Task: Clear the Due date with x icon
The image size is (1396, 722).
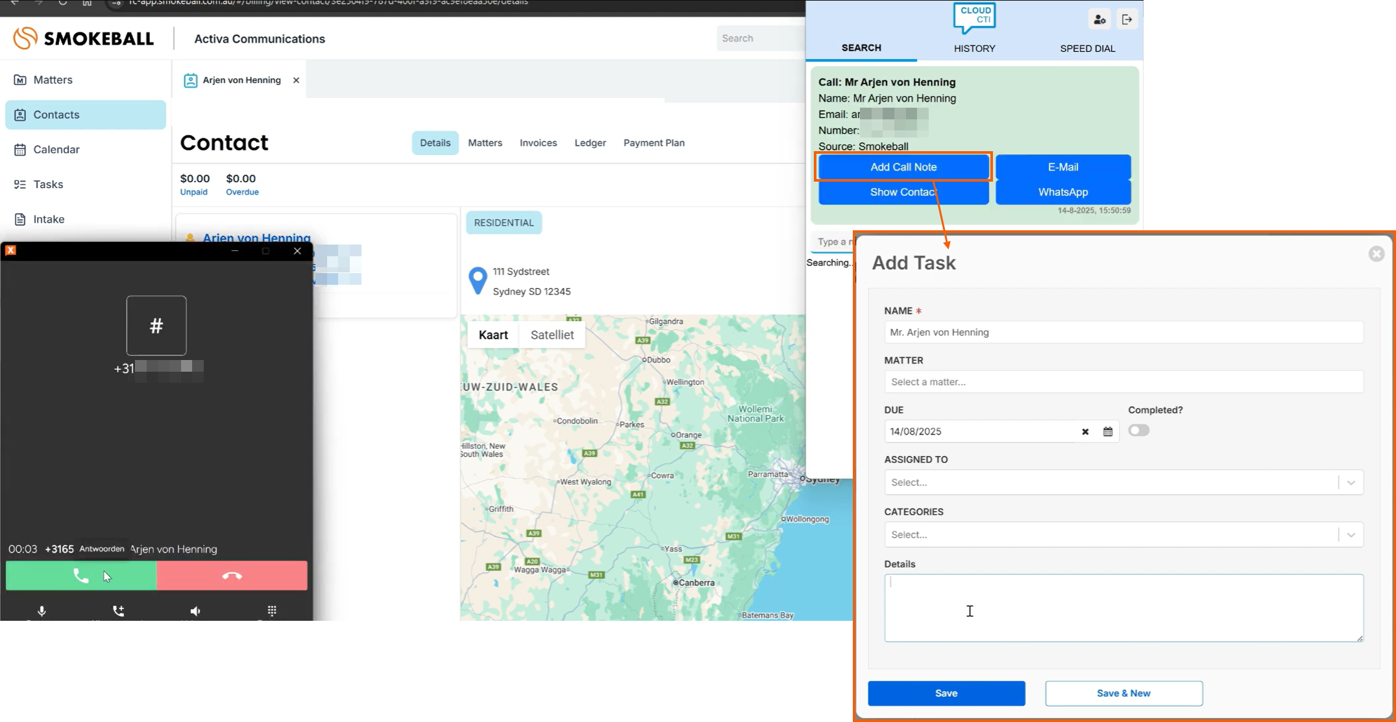Action: click(1084, 431)
